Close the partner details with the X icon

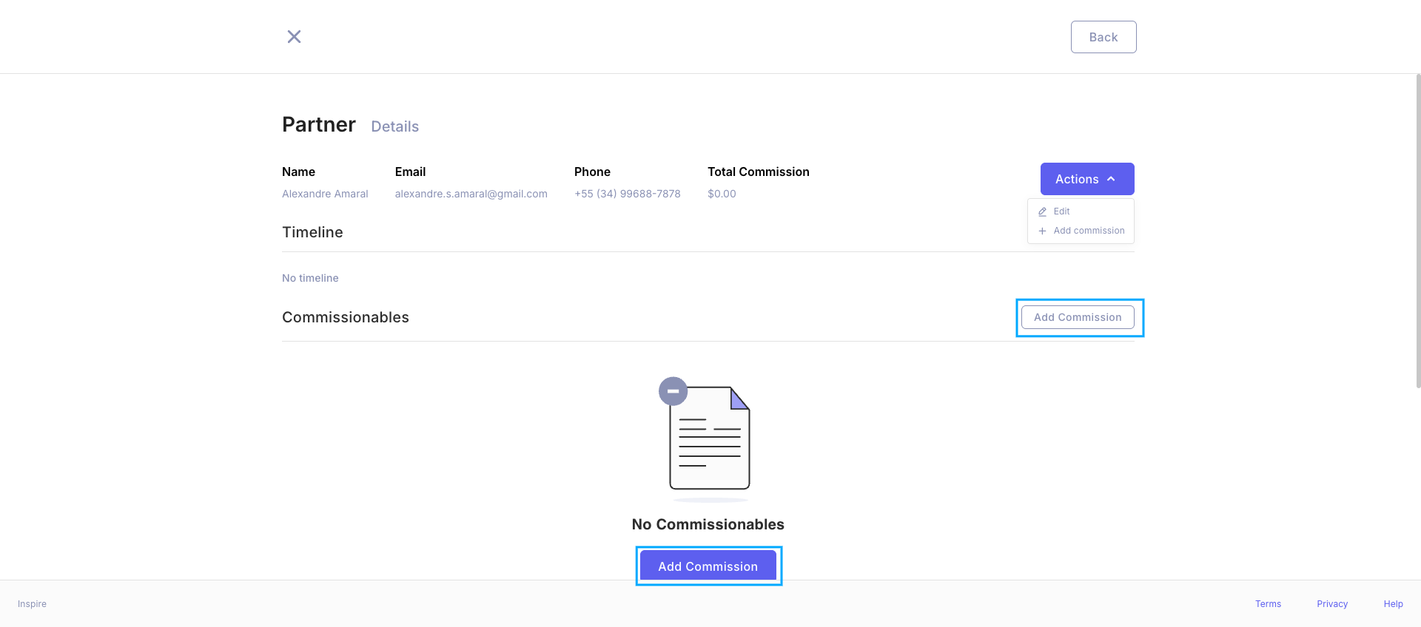coord(294,36)
